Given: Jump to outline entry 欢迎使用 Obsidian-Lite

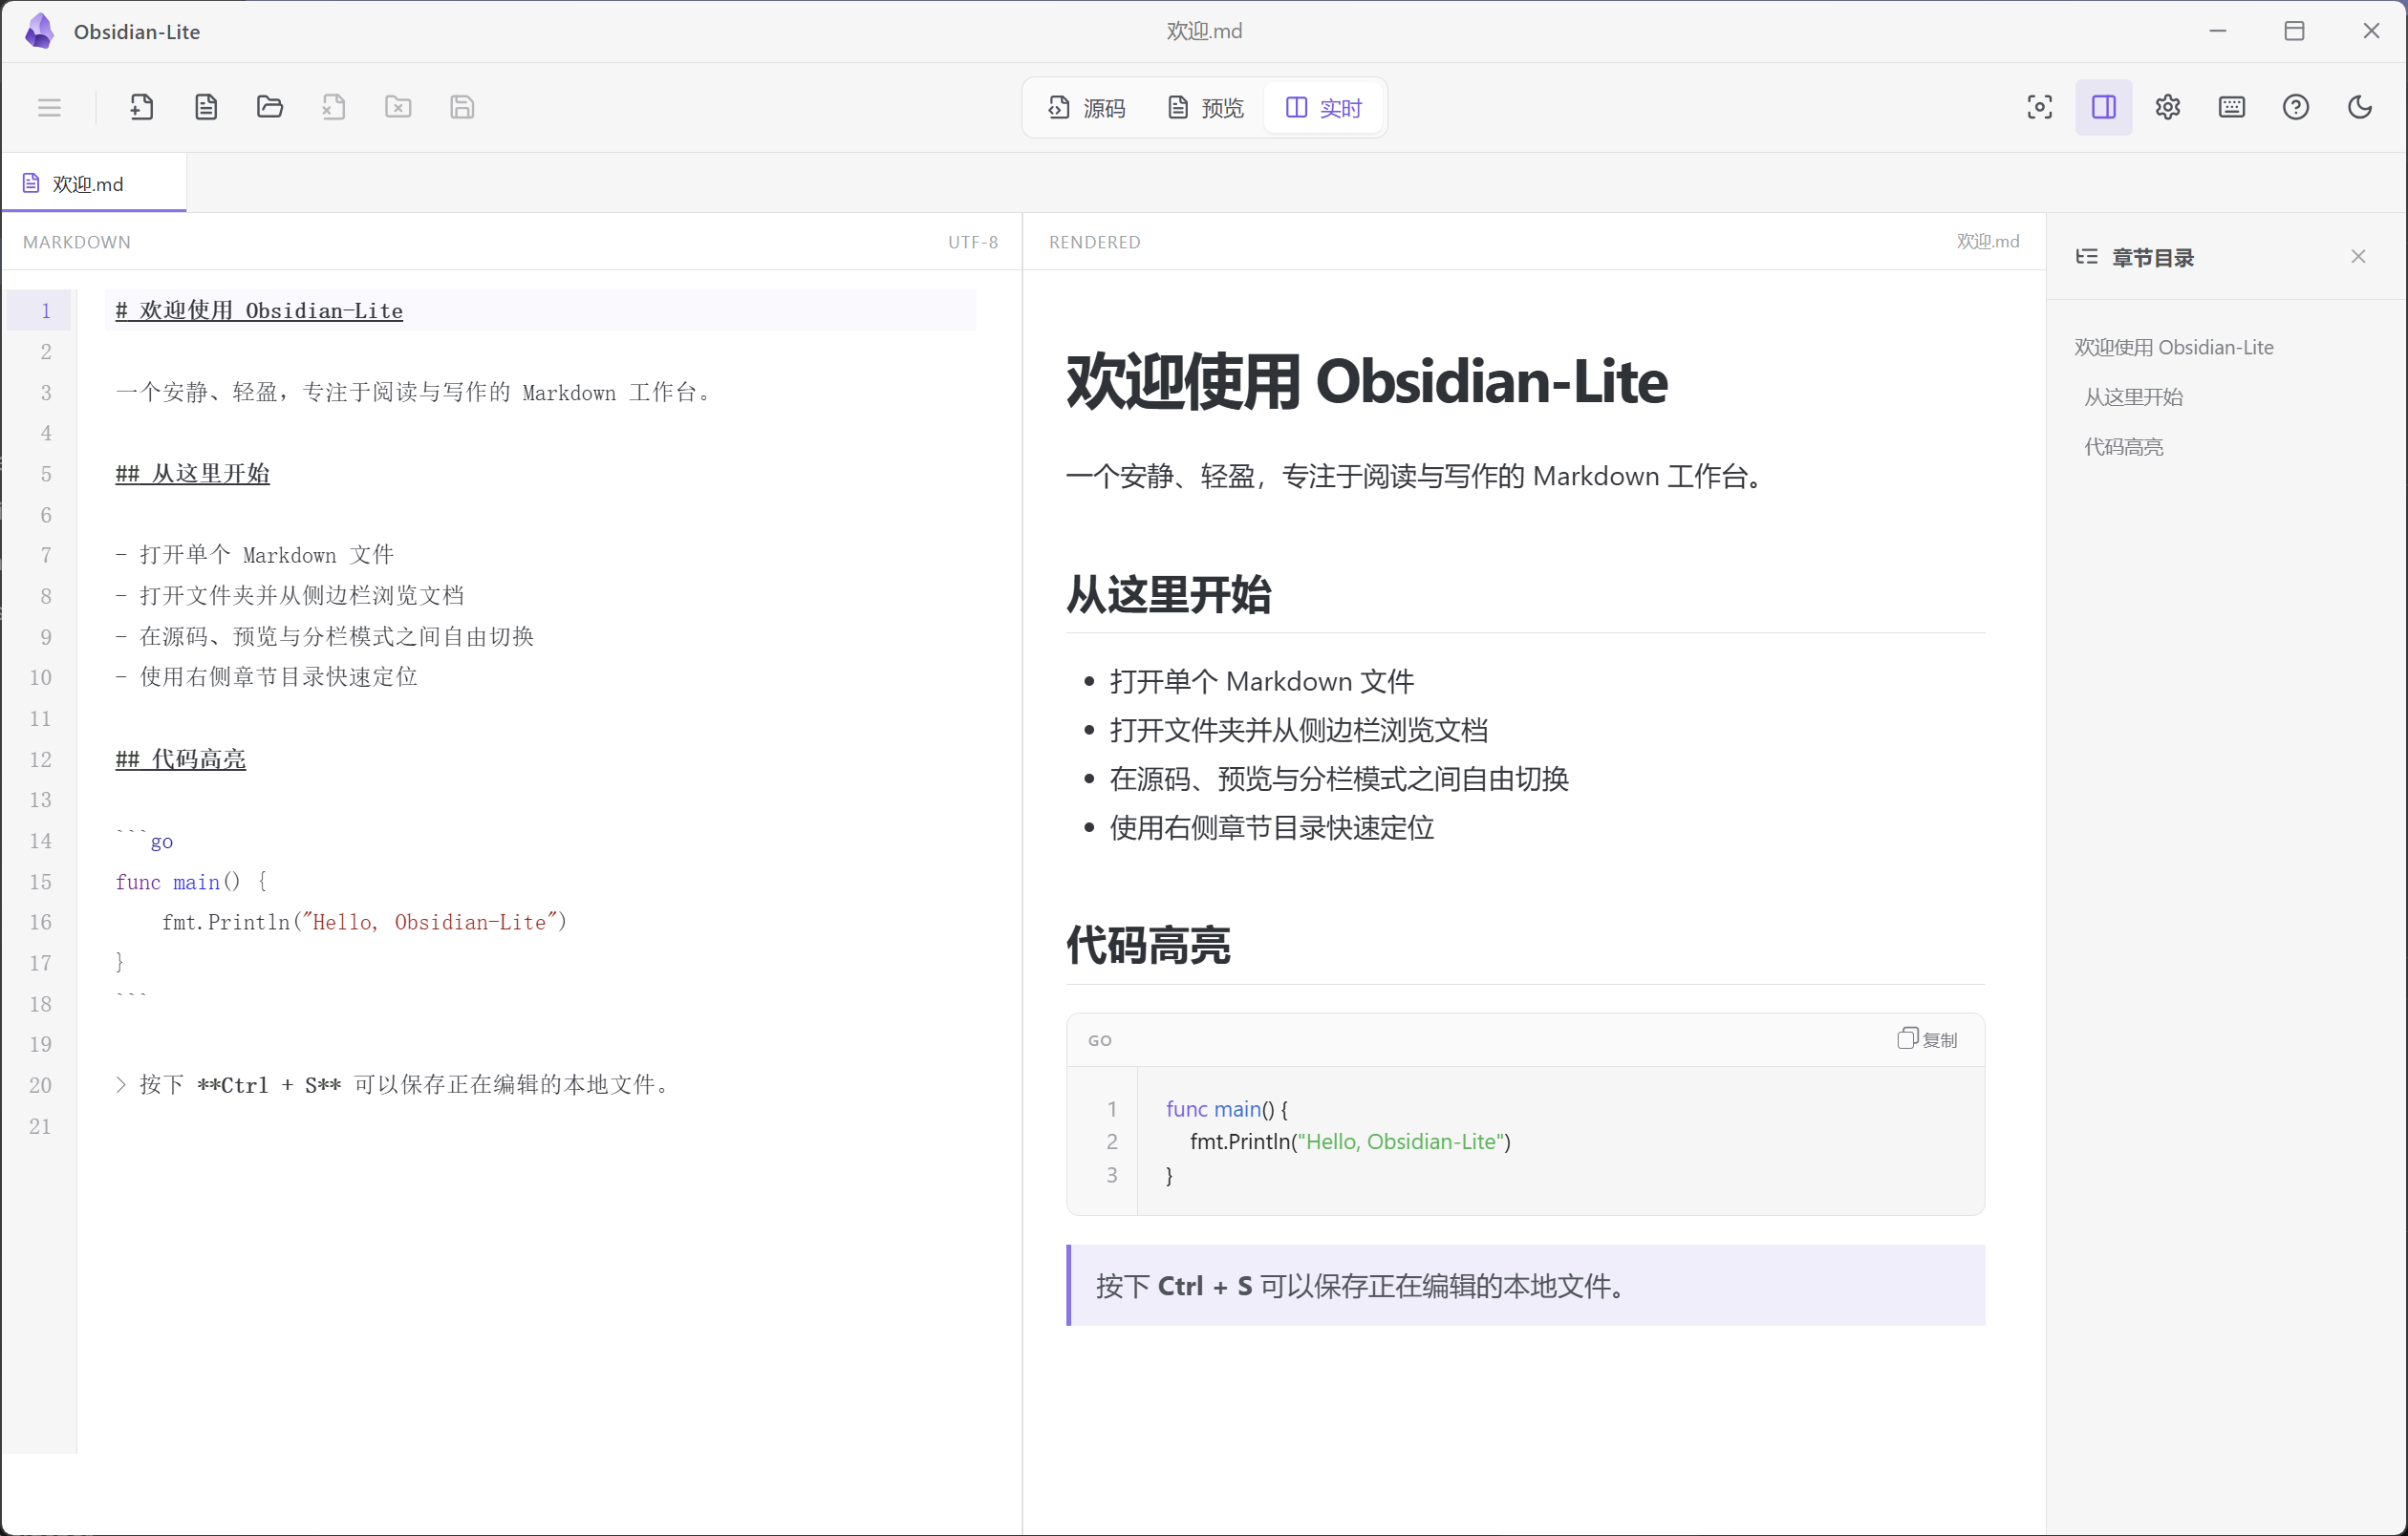Looking at the screenshot, I should coord(2174,347).
